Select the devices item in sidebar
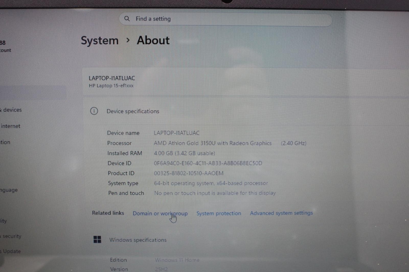 tap(11, 110)
